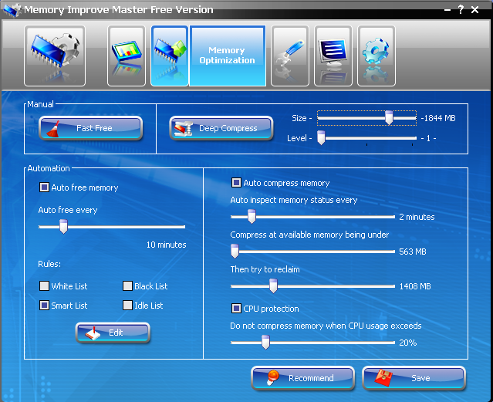Click the 'Rules:' label
The image size is (493, 402).
[49, 264]
